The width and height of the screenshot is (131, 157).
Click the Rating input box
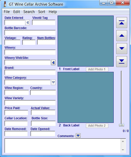click(x=29, y=42)
